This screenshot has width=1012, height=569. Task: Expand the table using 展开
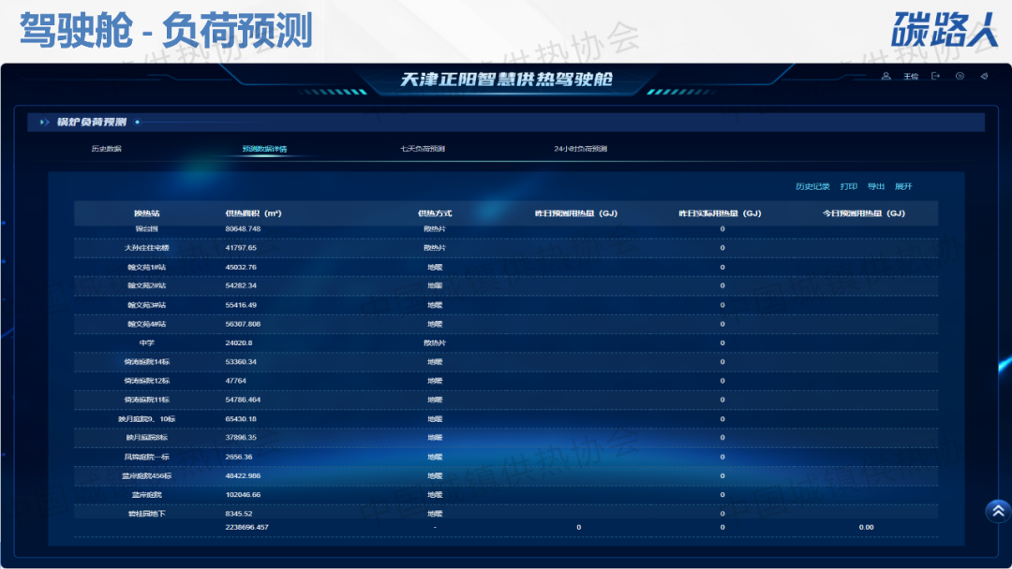tap(903, 186)
